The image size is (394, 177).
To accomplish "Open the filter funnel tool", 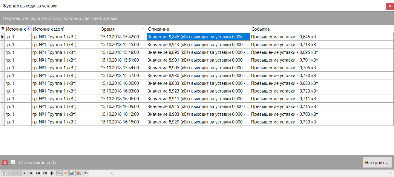I will pyautogui.click(x=65, y=173).
